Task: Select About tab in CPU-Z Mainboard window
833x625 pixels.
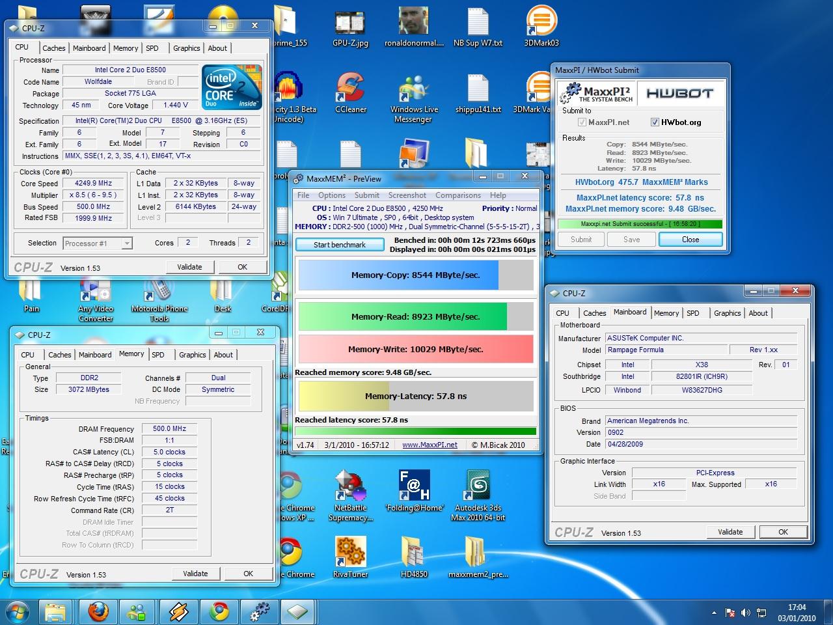Action: point(758,313)
